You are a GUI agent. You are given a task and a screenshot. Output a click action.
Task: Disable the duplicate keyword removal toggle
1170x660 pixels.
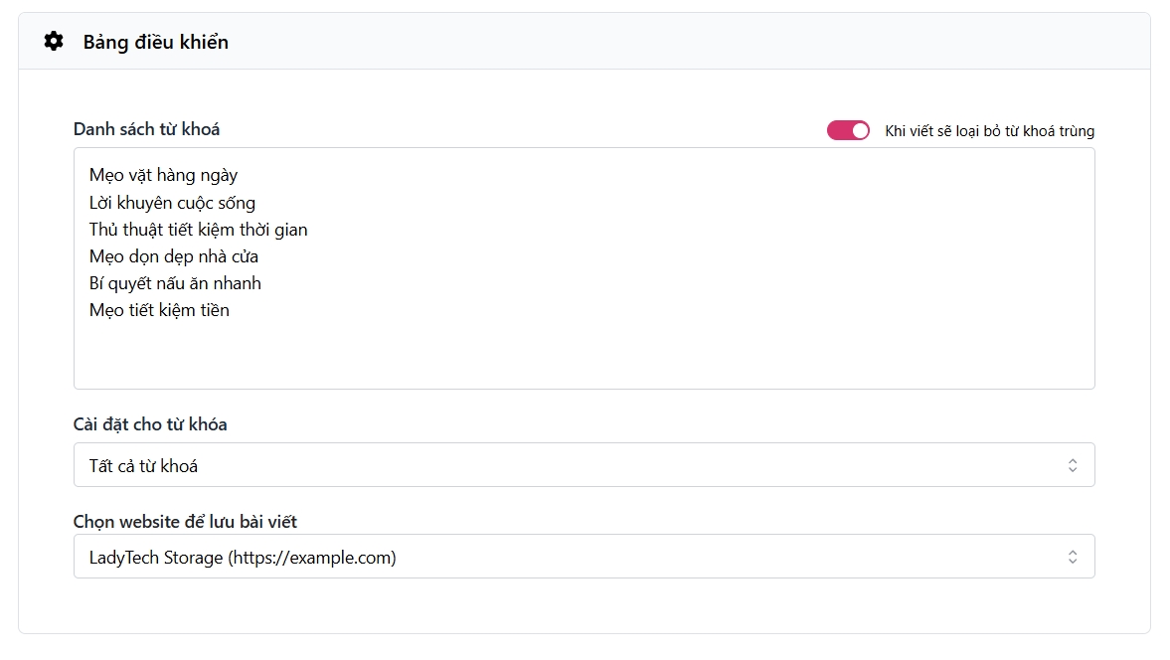click(848, 130)
